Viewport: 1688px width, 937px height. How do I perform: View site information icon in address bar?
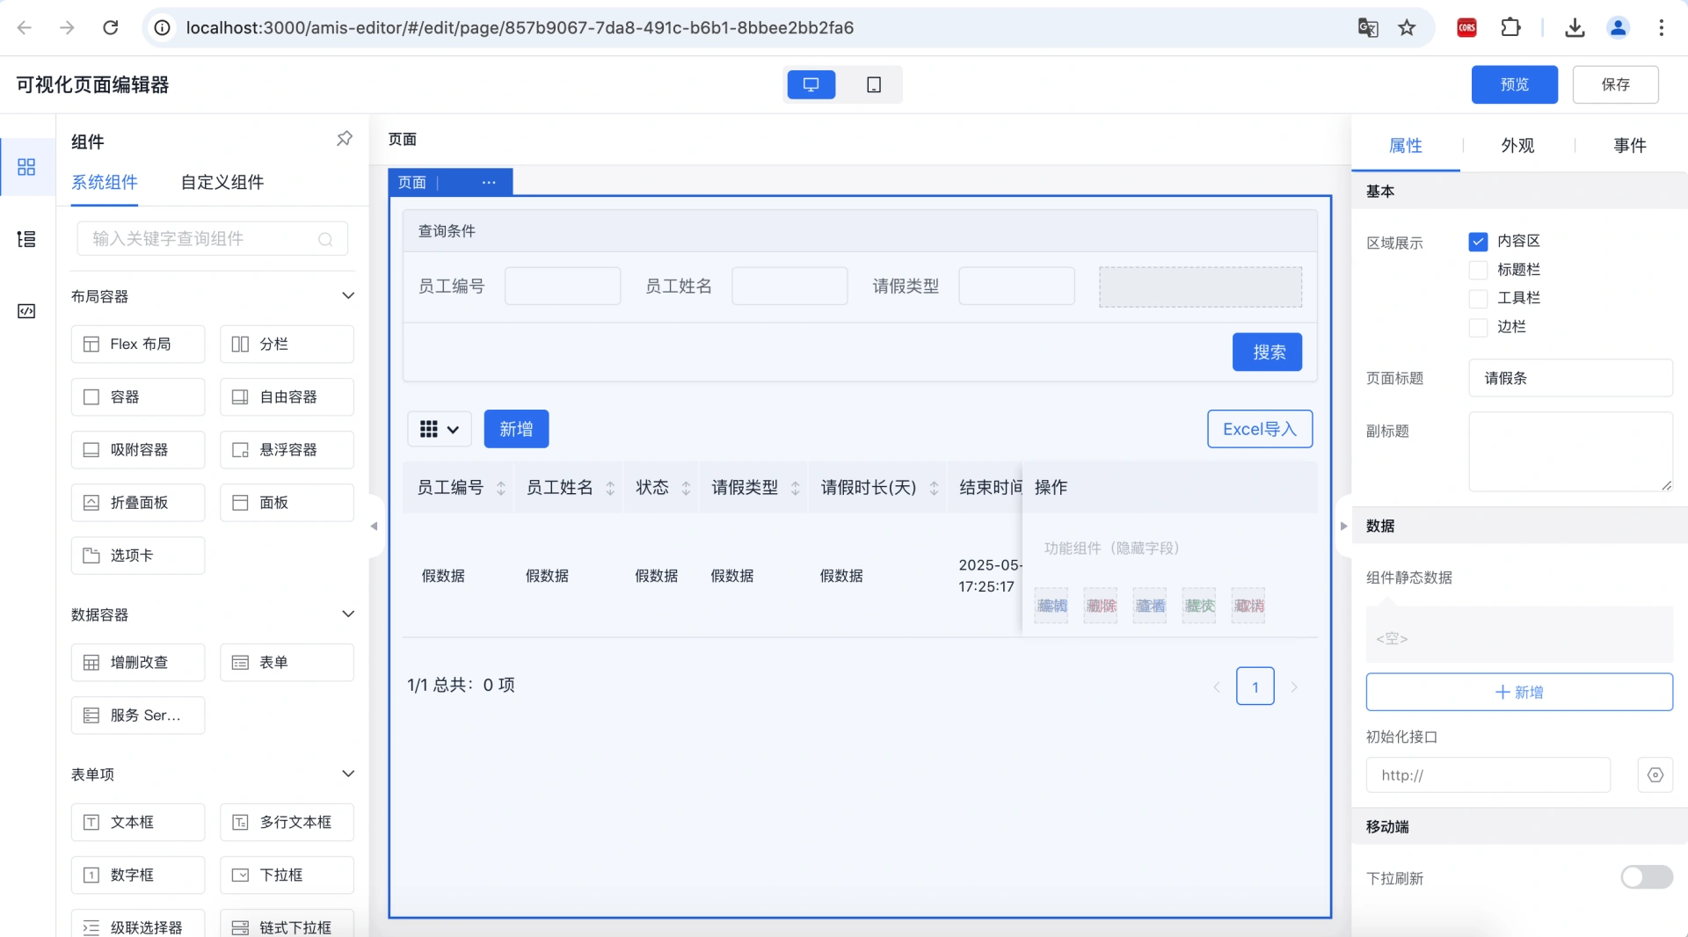[x=163, y=27]
